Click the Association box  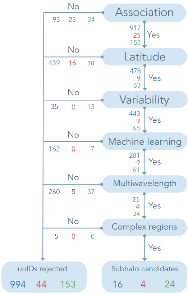point(145,13)
